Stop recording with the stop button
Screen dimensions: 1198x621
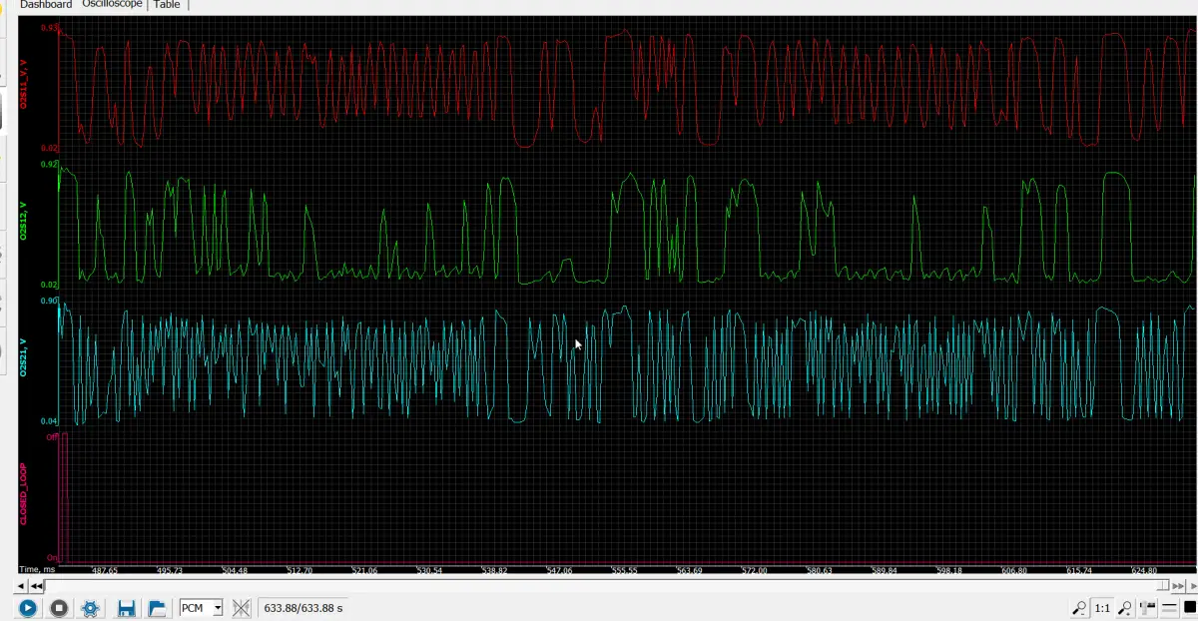point(59,608)
